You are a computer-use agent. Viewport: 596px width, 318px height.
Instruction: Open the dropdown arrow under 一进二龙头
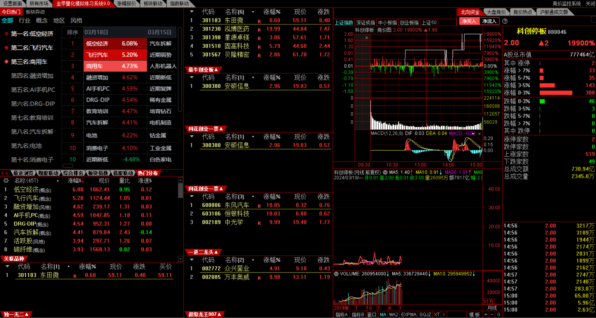click(192, 260)
